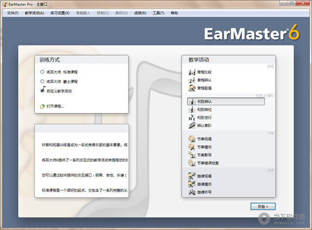Viewport: 312px width, 230px height.
Task: Pick the 和弦进行 chord progression icon
Action: click(192, 118)
